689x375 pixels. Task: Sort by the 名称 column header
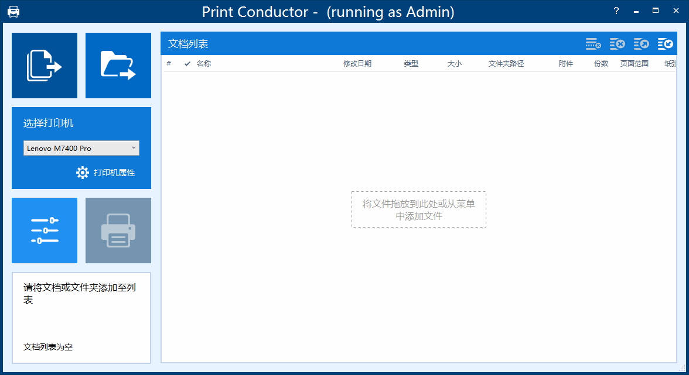[x=204, y=64]
